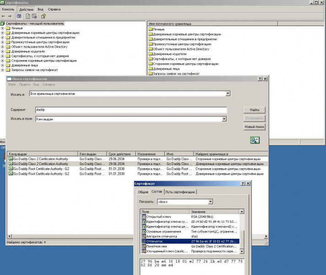Click the Найдено хранилище в column header
The image size is (326, 275).
pos(231,154)
